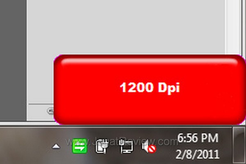Image resolution: width=246 pixels, height=164 pixels.
Task: Open the calendar from date 2/8/2011
Action: coord(197,154)
